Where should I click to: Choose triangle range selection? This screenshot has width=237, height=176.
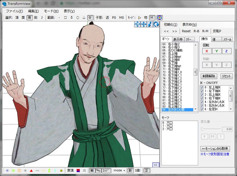click(84, 18)
